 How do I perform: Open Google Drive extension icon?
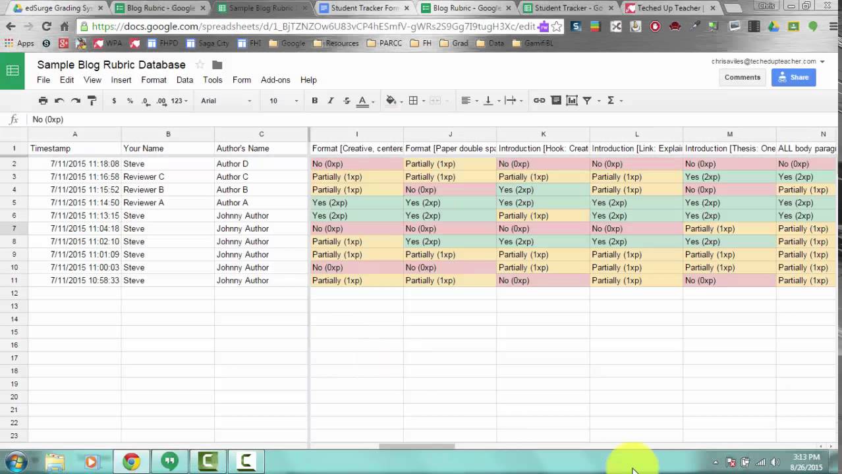pos(773,26)
